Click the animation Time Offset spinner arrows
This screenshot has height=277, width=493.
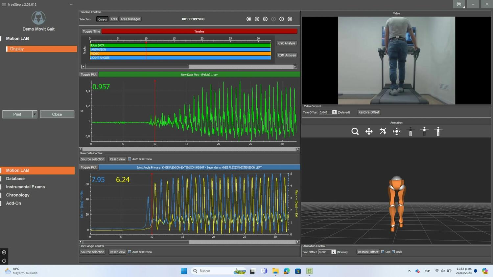334,252
